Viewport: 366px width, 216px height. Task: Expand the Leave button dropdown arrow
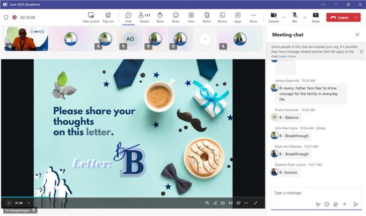356,18
